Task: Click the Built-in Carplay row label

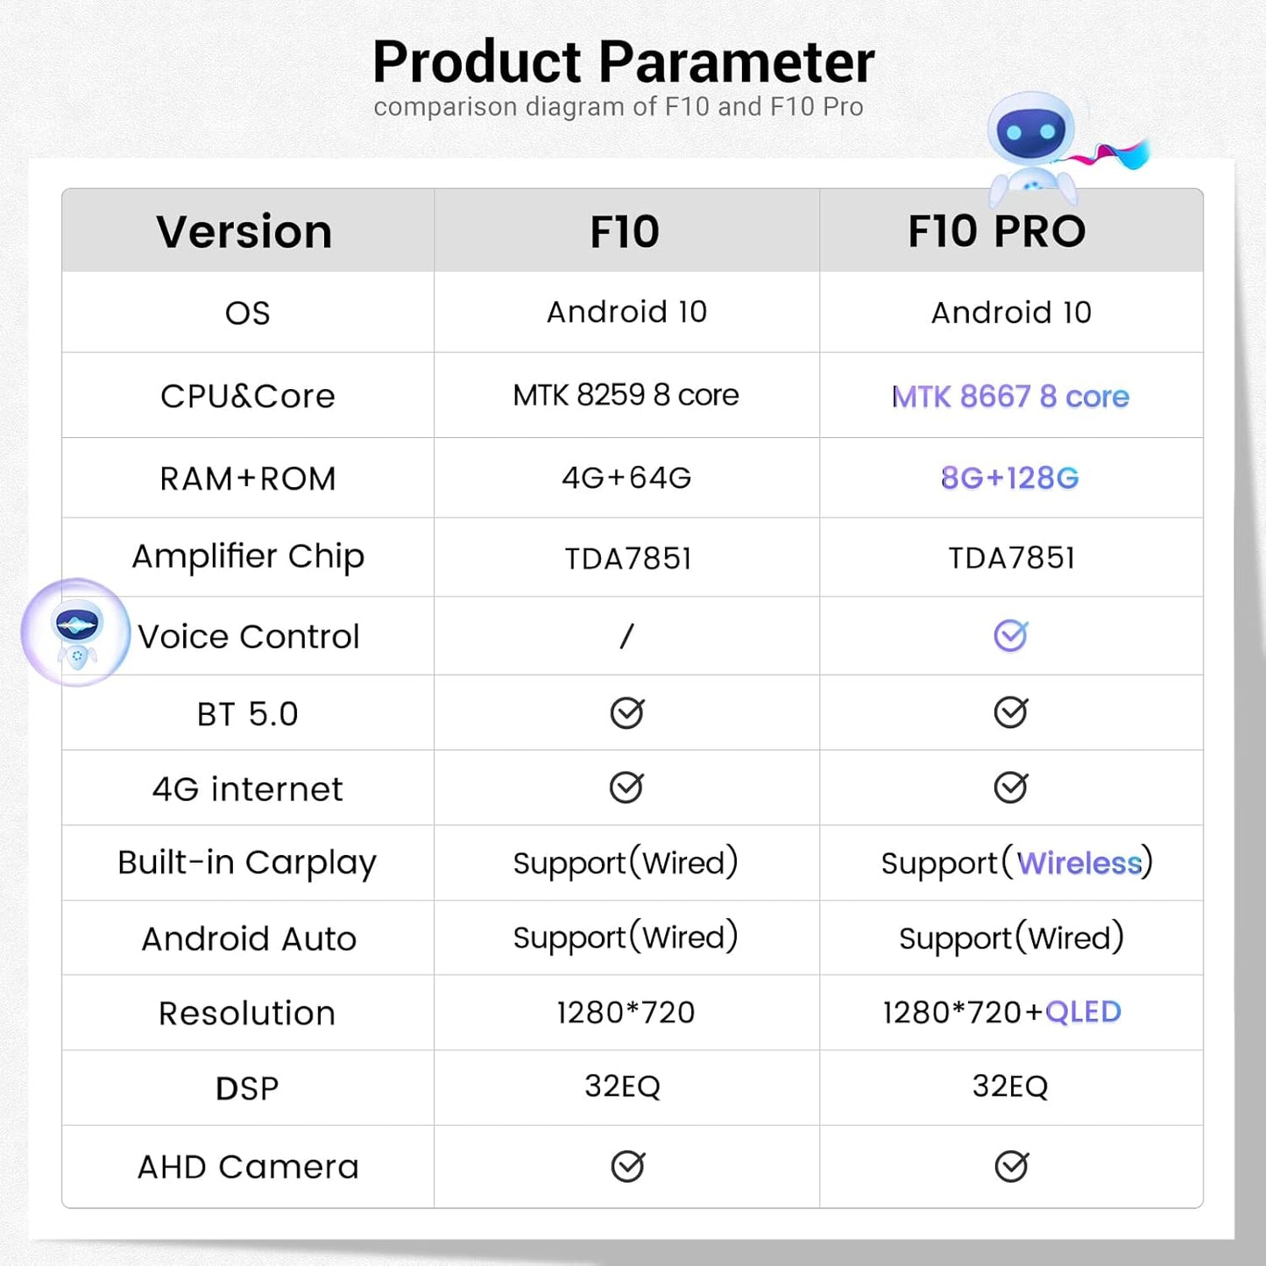Action: tap(247, 863)
